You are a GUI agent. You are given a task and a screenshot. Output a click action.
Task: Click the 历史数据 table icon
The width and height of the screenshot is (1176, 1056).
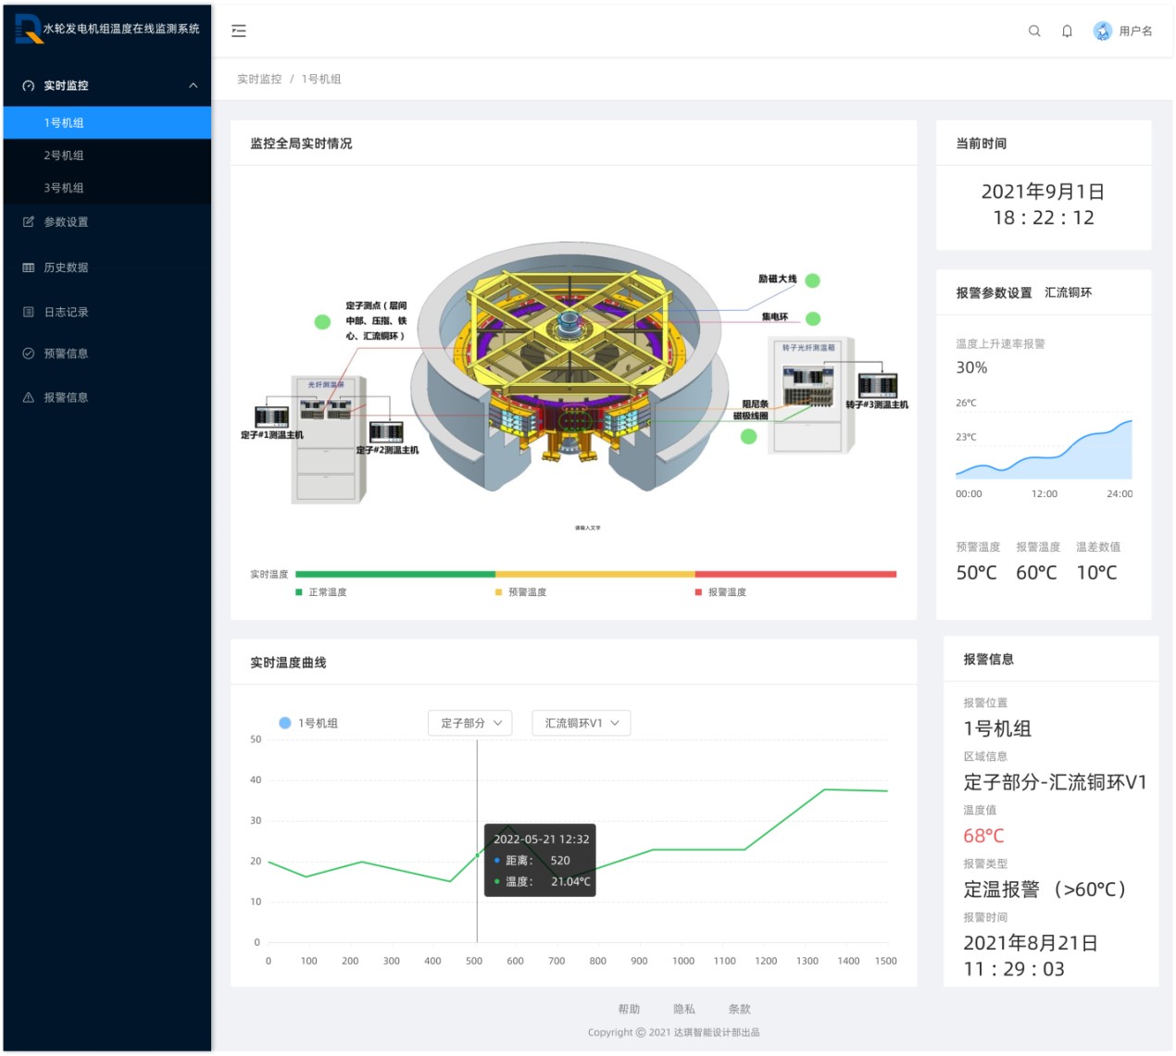point(29,267)
